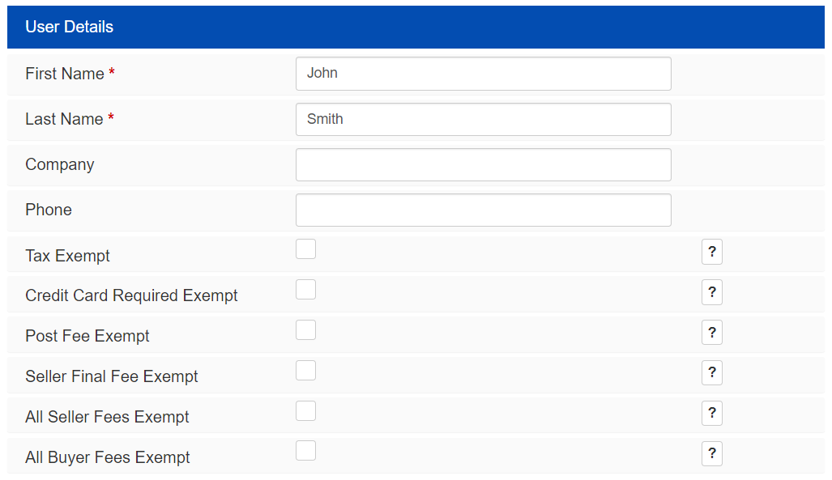Click the Tax Exempt row label
This screenshot has height=480, width=832.
tap(67, 256)
